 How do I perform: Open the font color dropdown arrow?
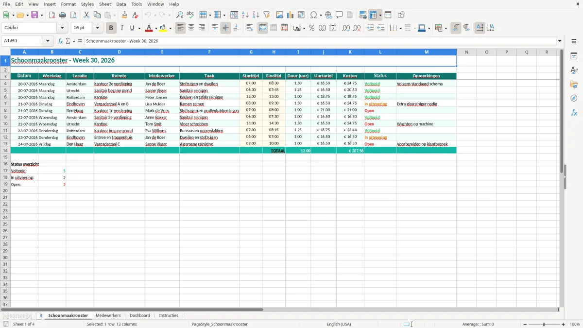[x=156, y=28]
